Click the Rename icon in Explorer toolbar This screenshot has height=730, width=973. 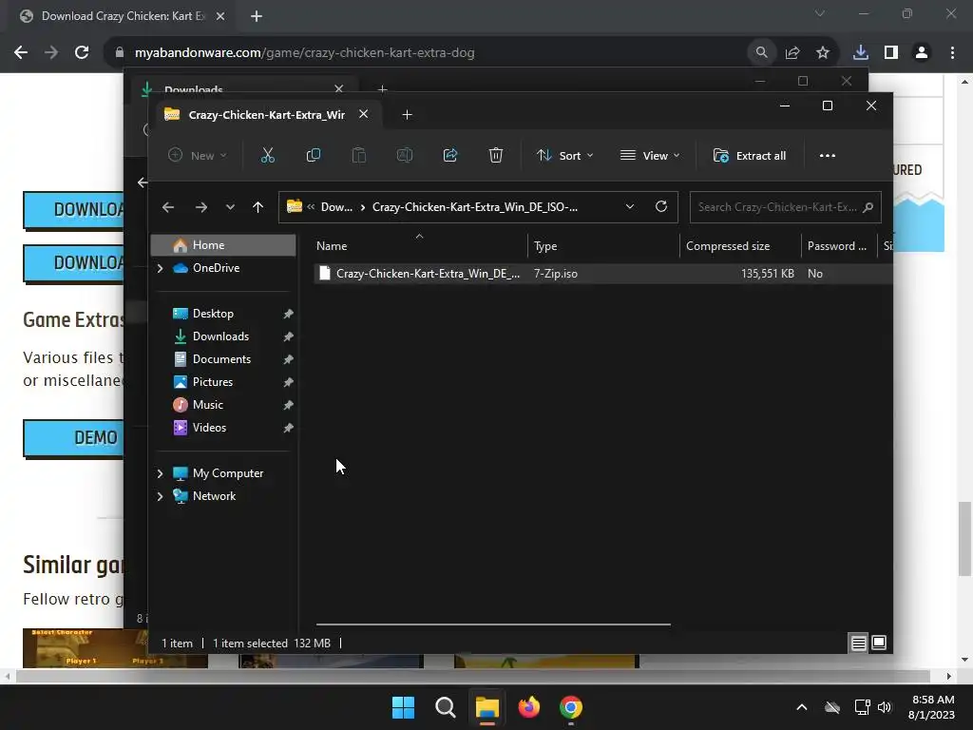tap(405, 155)
